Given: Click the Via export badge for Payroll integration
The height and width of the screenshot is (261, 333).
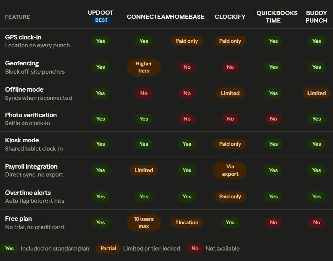Looking at the screenshot, I should coord(230,170).
